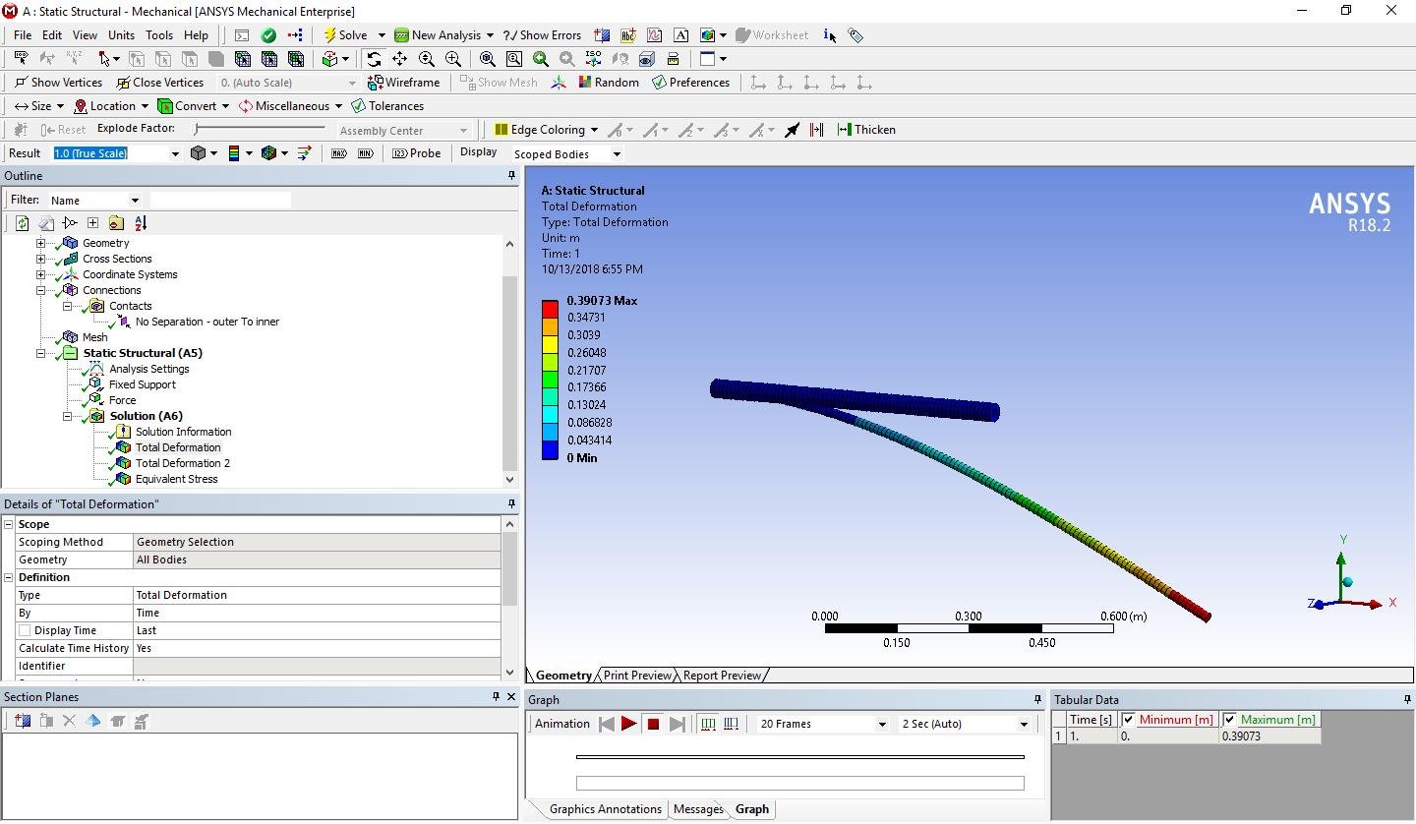Collapse the Static Structural (A5) node
Screen dimensions: 1416x824
click(40, 353)
